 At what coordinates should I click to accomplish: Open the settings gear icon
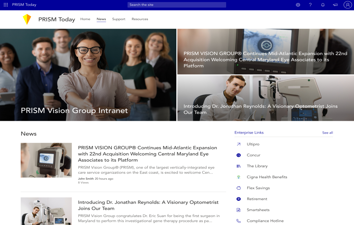298,5
